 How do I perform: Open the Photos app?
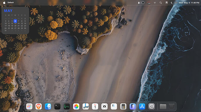76,107
